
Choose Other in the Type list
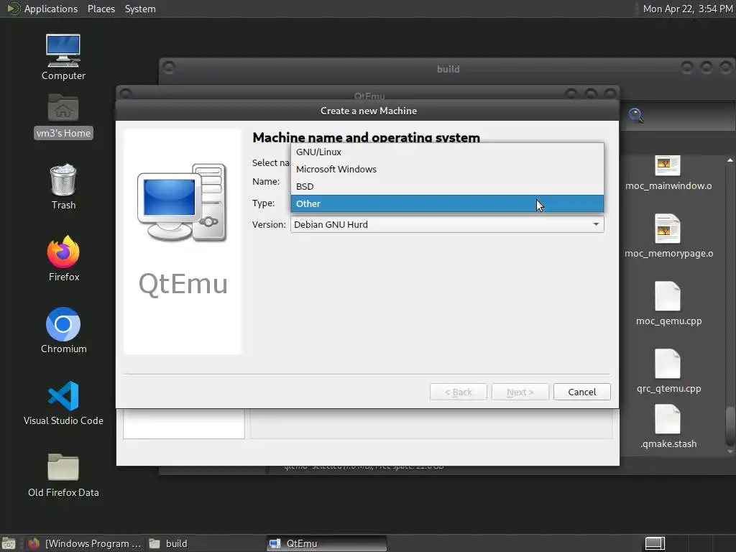447,203
